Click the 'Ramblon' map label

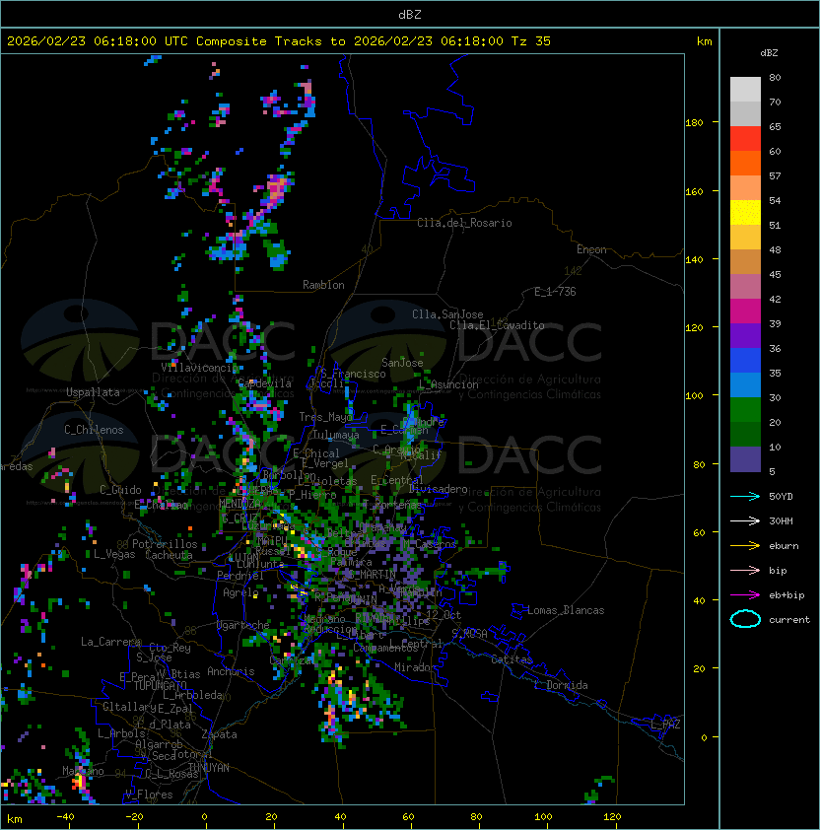pyautogui.click(x=323, y=285)
